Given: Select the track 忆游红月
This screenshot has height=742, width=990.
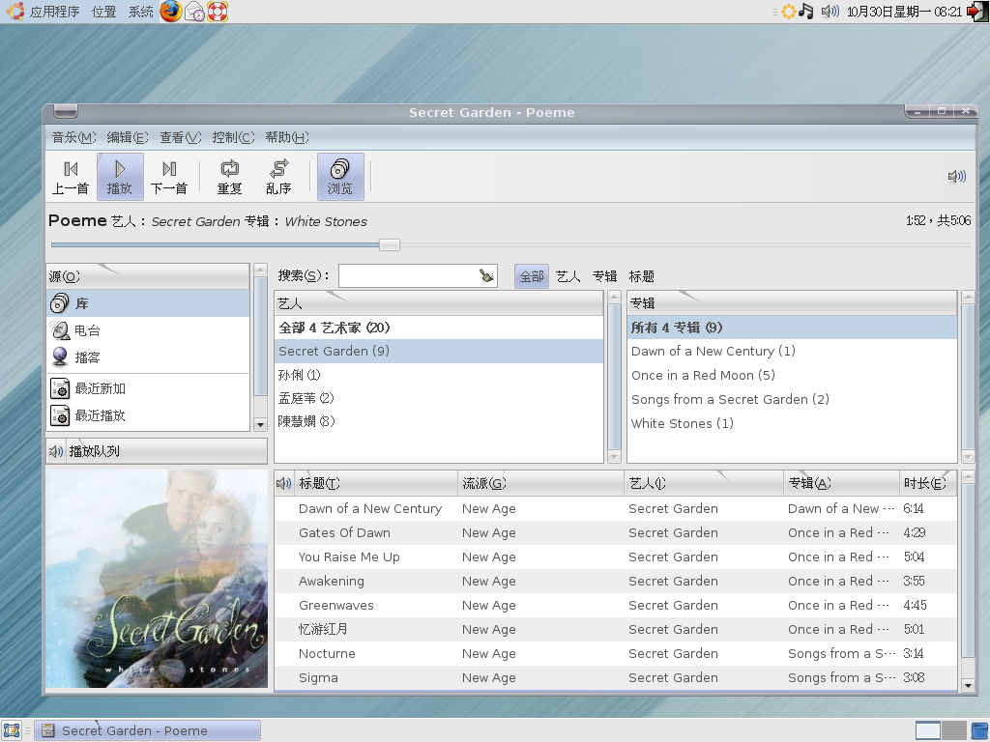Looking at the screenshot, I should (616, 630).
